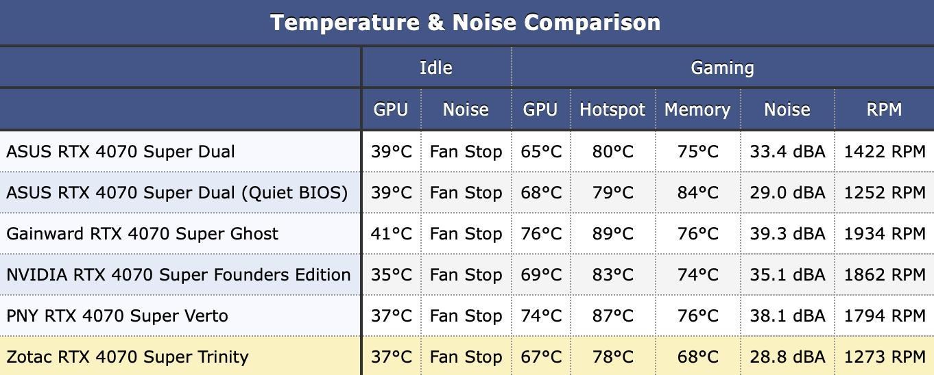Image resolution: width=934 pixels, height=375 pixels.
Task: Click NVIDIA RTX 4070 Super Founders Edition label
Action: pos(179,274)
